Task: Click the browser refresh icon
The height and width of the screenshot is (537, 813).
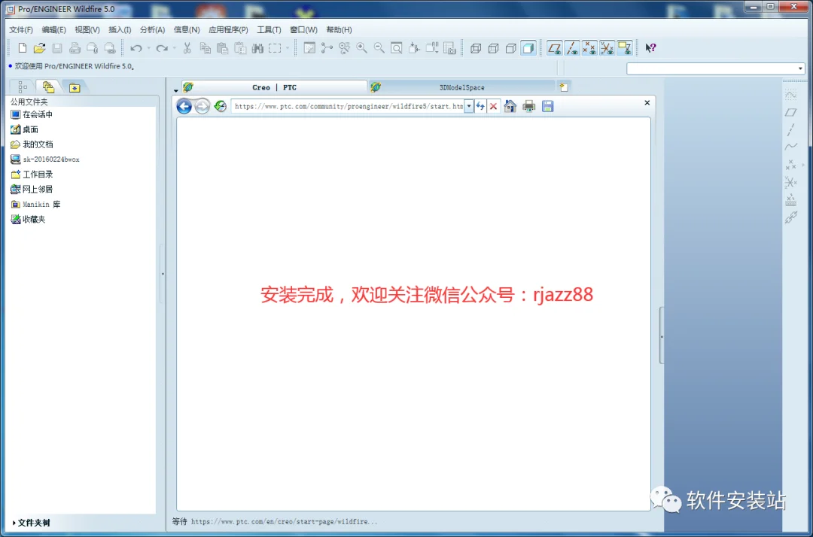Action: (221, 106)
